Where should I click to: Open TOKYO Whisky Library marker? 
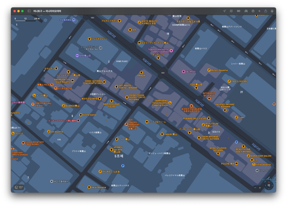(x=33, y=104)
